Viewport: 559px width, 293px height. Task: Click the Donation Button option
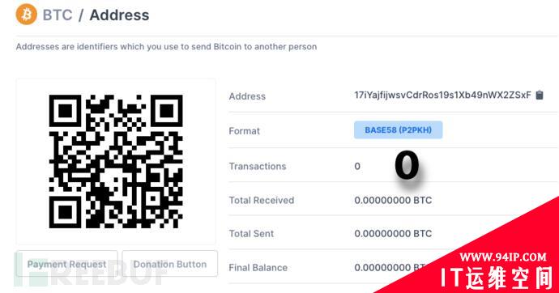tap(169, 264)
